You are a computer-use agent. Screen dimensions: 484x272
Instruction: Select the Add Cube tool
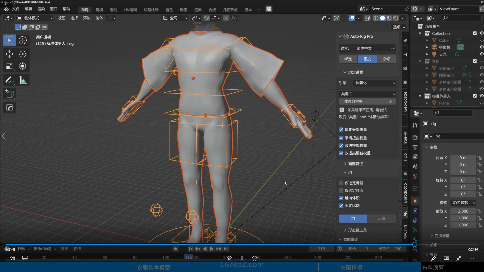coord(9,94)
